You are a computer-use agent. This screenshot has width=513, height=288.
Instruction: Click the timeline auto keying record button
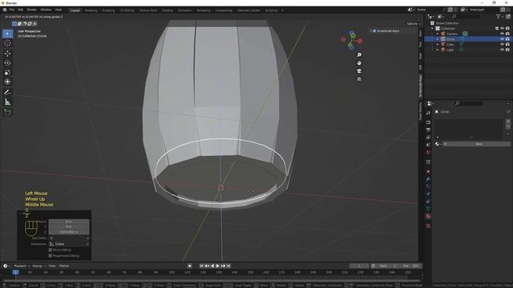tap(189, 266)
